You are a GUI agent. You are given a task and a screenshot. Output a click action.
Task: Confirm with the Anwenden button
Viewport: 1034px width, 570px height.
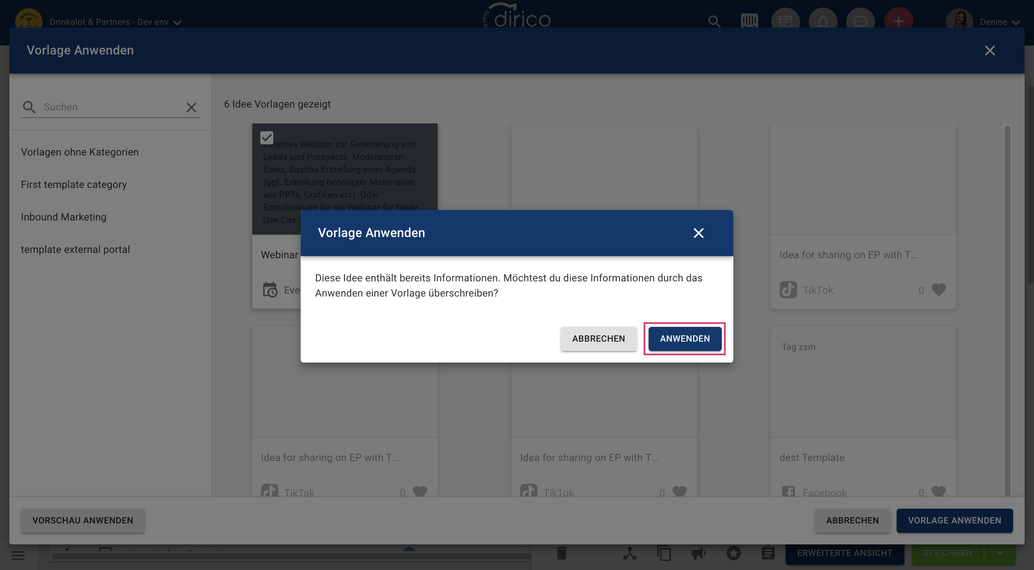click(685, 339)
